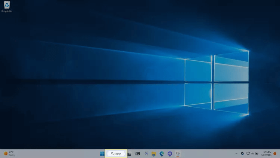Screen dimensions: 280x158
Task: Click the volume speaker tray icon
Action: click(252, 154)
